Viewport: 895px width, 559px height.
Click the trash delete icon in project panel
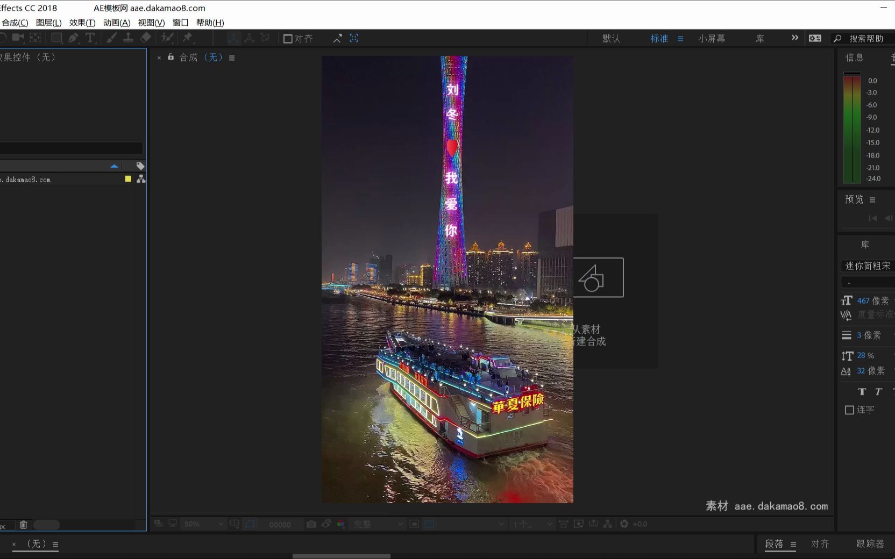point(24,525)
